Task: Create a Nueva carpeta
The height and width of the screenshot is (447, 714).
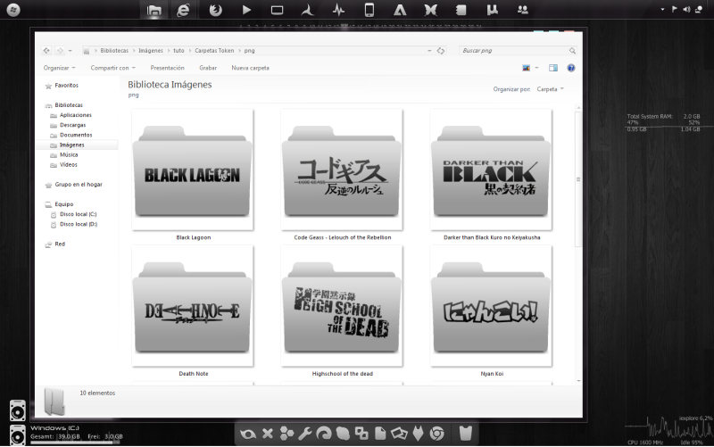Action: (250, 68)
